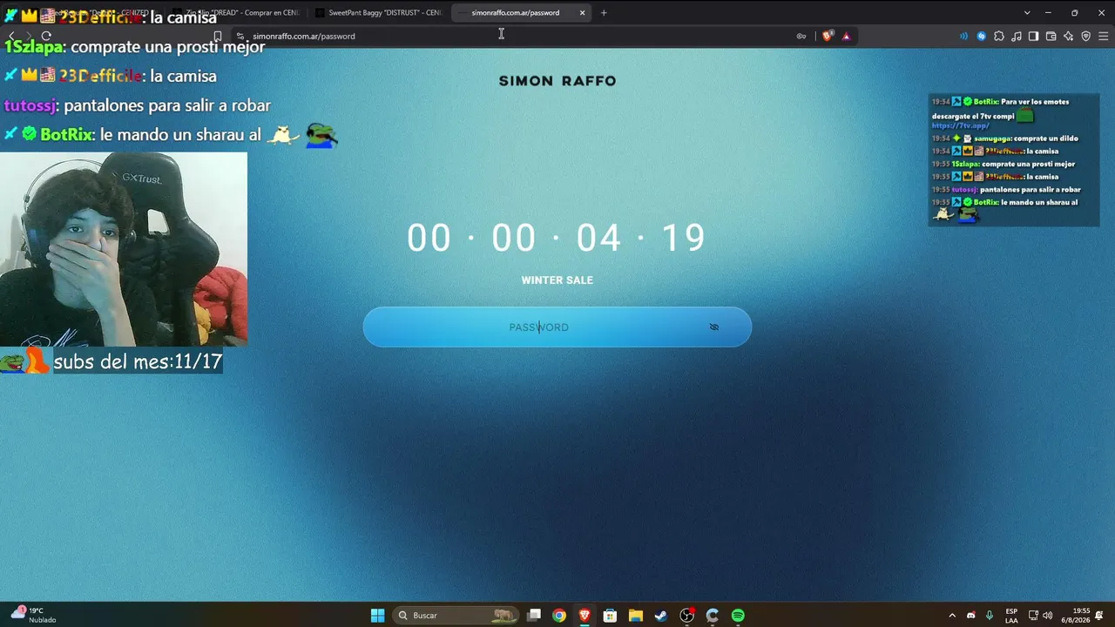Click the PASSWORD input field
Image resolution: width=1115 pixels, height=627 pixels.
[x=557, y=327]
